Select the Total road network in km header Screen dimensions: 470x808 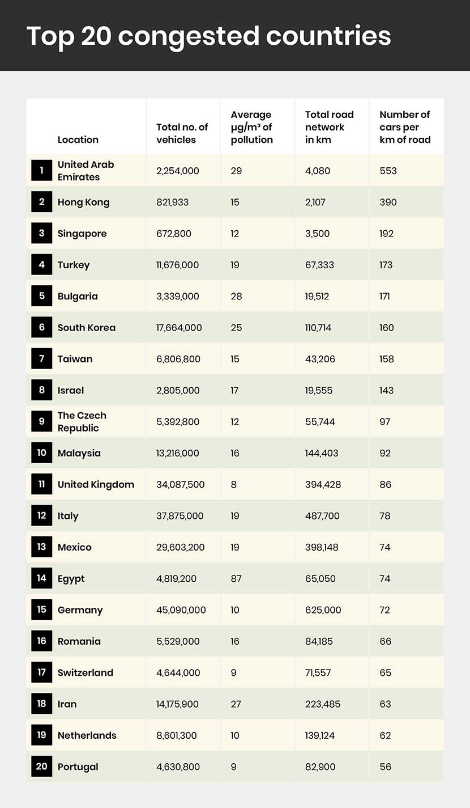tap(329, 127)
